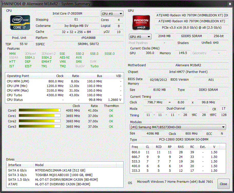Select the 333.3 frequency timing row

pyautogui.click(x=178, y=171)
